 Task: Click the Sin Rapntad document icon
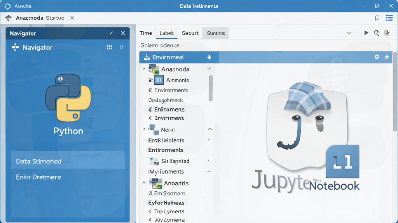(154, 161)
